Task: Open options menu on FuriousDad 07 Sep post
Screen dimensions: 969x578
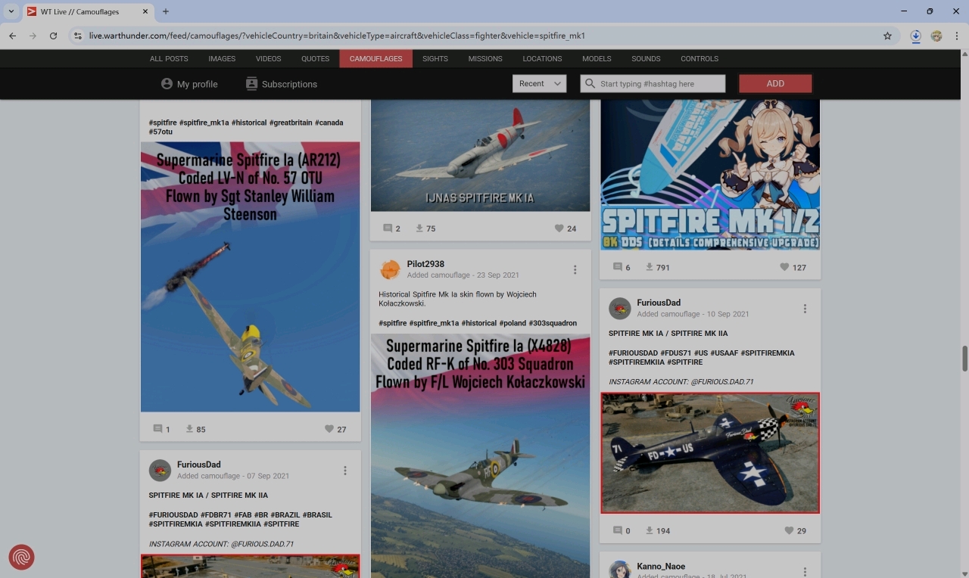Action: [x=344, y=471]
